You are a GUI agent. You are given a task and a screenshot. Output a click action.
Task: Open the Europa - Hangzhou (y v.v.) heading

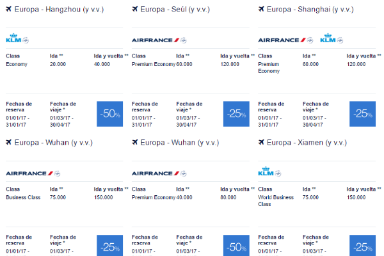(59, 10)
